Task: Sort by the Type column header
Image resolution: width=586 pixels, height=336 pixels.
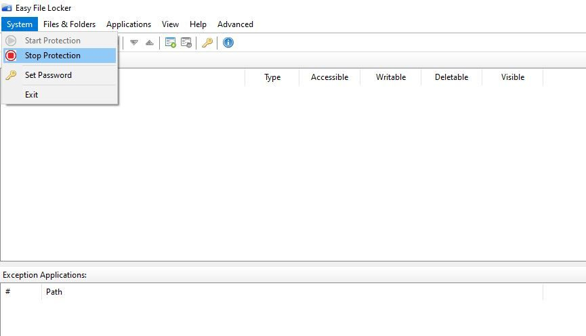Action: 272,77
